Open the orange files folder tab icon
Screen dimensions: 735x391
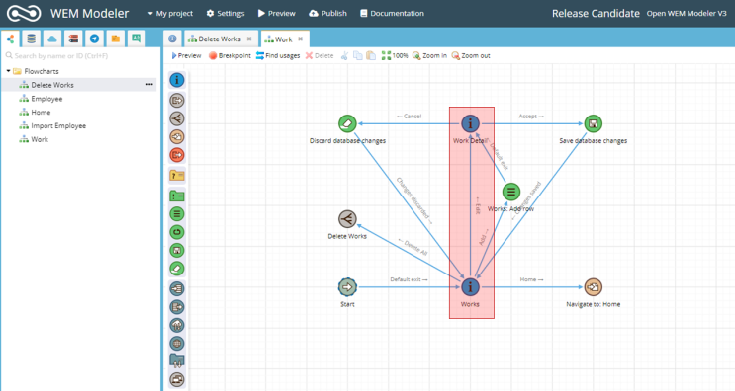point(116,39)
